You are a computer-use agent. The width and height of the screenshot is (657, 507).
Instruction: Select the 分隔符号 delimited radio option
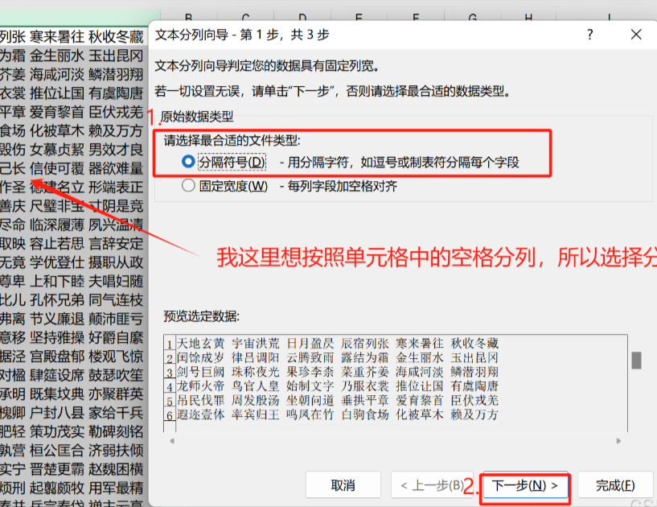tap(189, 162)
